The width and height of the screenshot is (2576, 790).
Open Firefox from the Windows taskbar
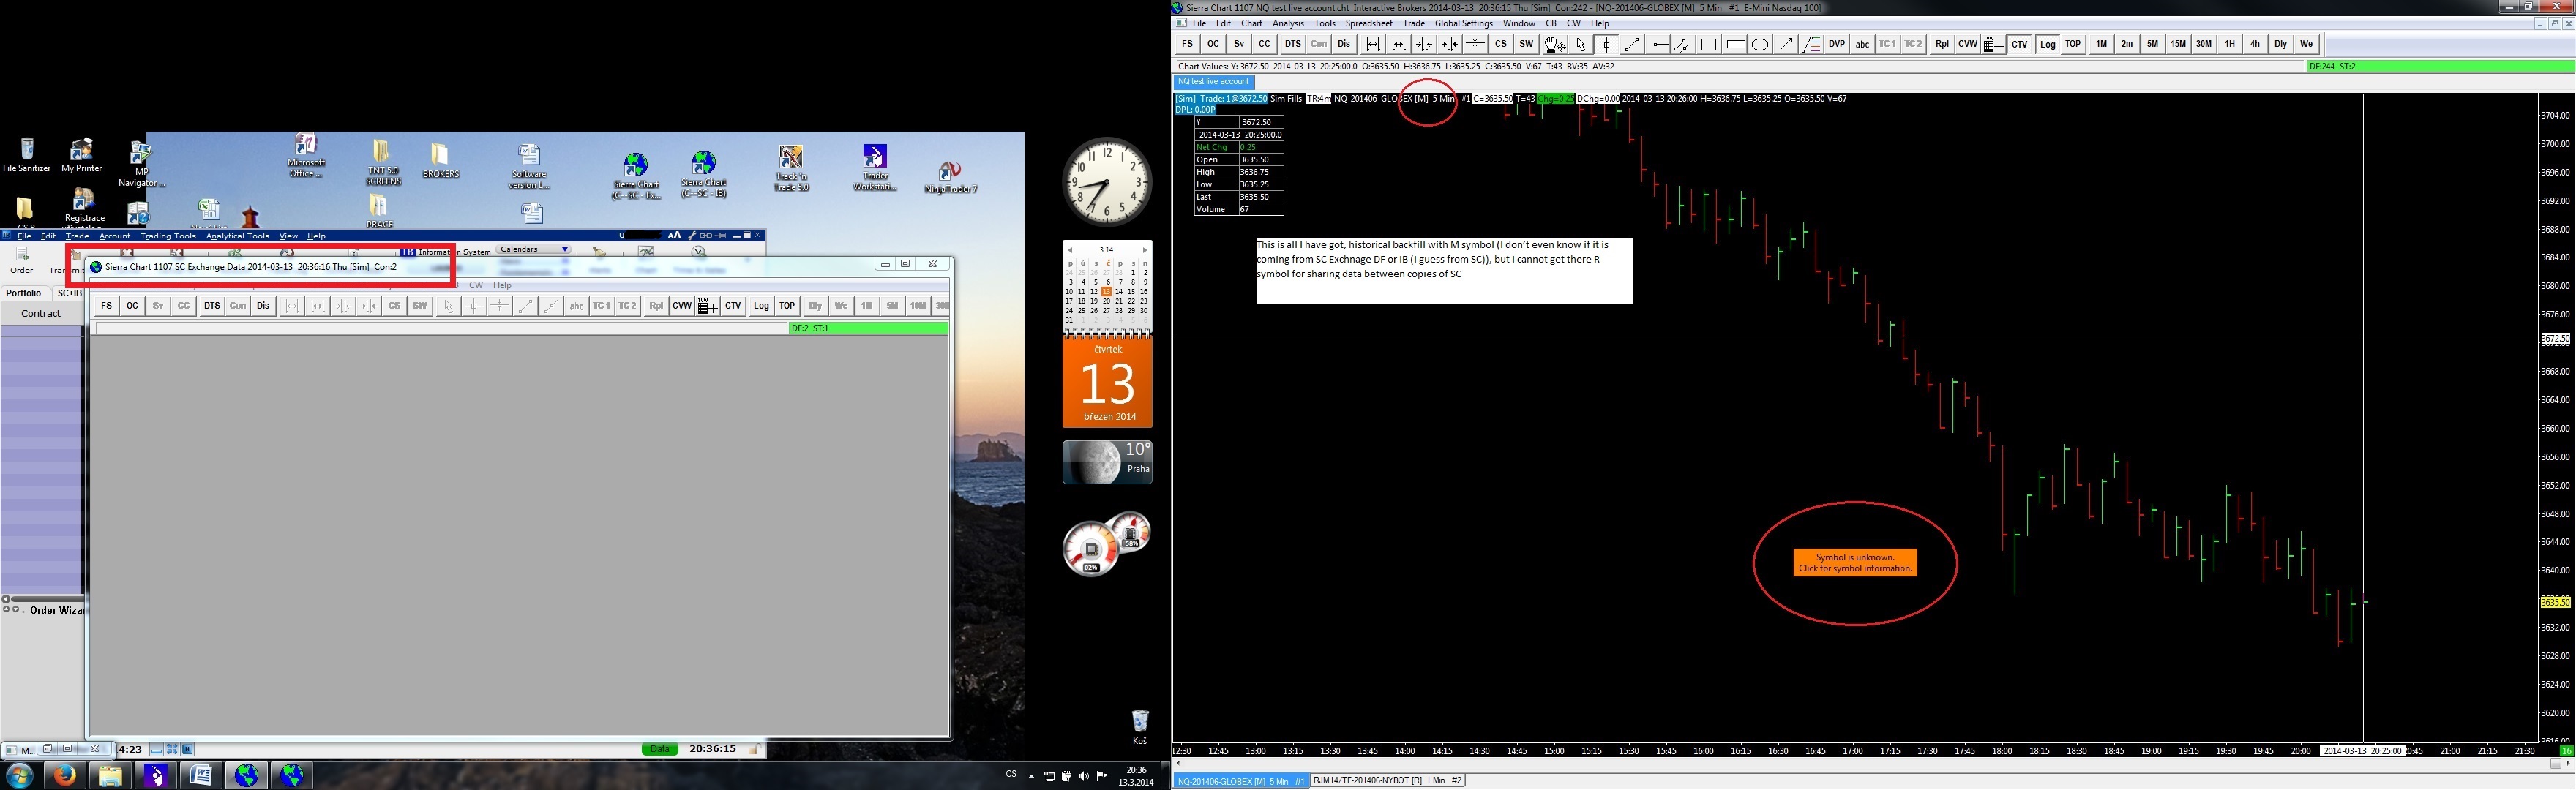pyautogui.click(x=64, y=775)
